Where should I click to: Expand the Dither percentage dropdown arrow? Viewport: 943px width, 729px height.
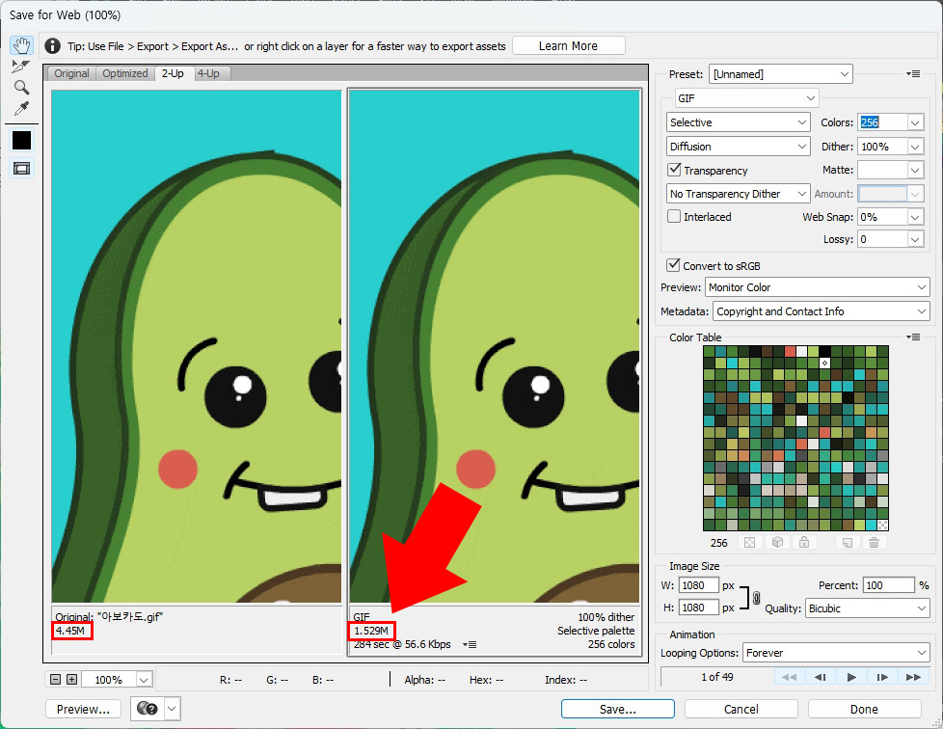pos(915,147)
